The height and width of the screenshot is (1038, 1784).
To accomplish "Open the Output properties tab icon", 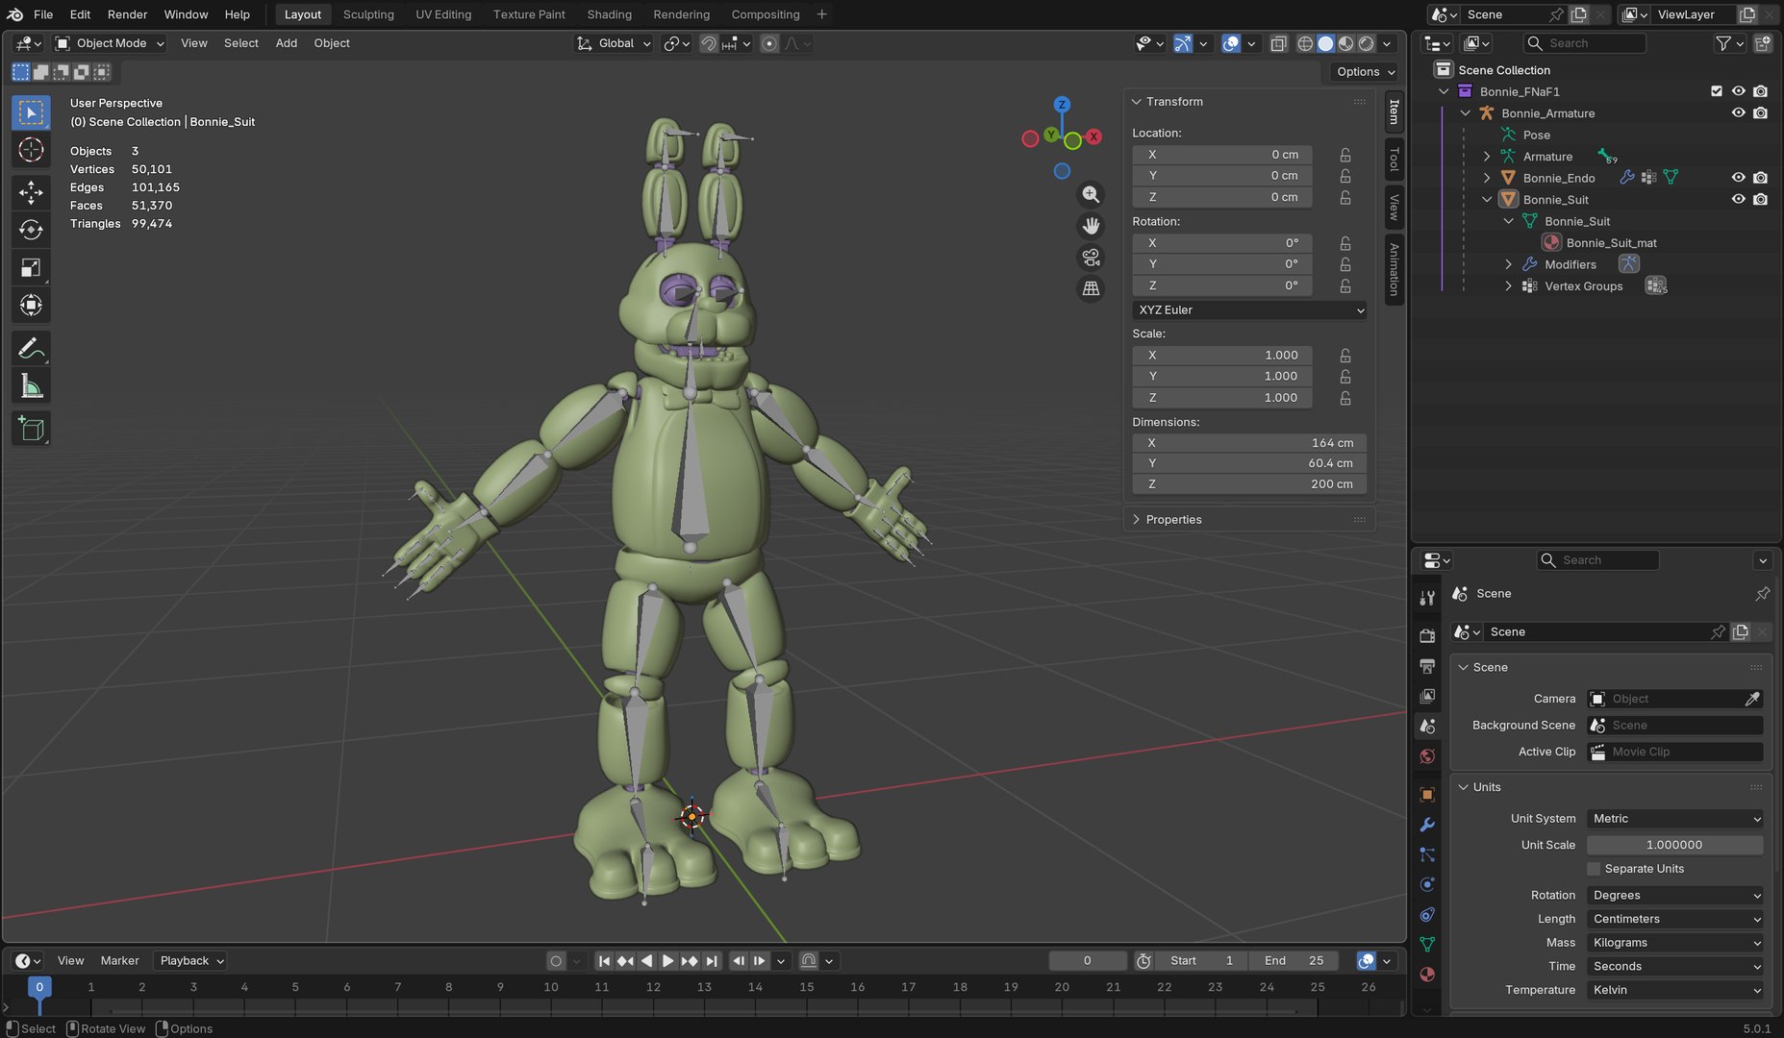I will pyautogui.click(x=1427, y=665).
